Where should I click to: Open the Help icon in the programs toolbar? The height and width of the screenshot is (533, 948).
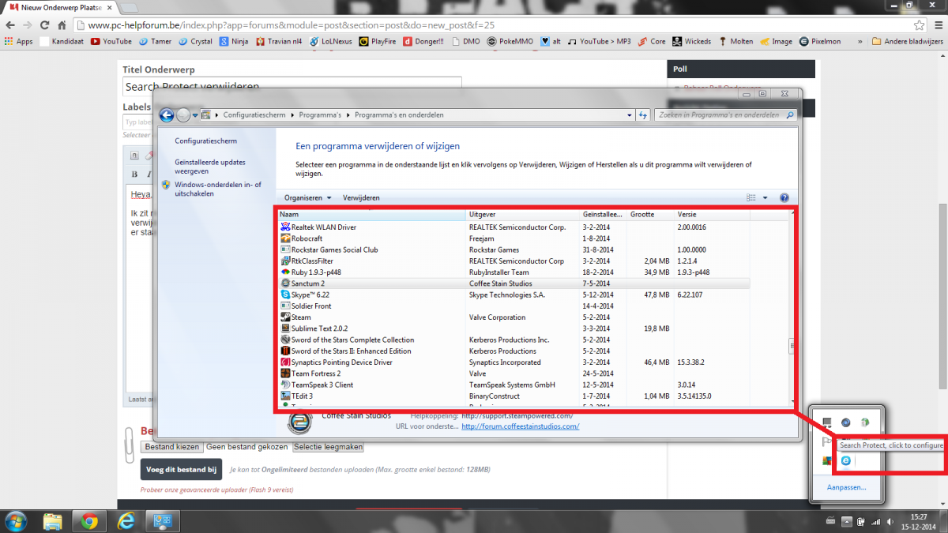784,197
